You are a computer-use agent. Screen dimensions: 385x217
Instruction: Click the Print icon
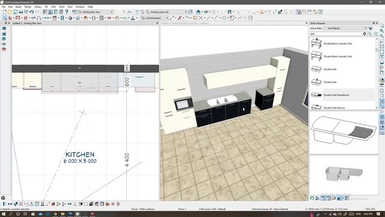(20, 12)
